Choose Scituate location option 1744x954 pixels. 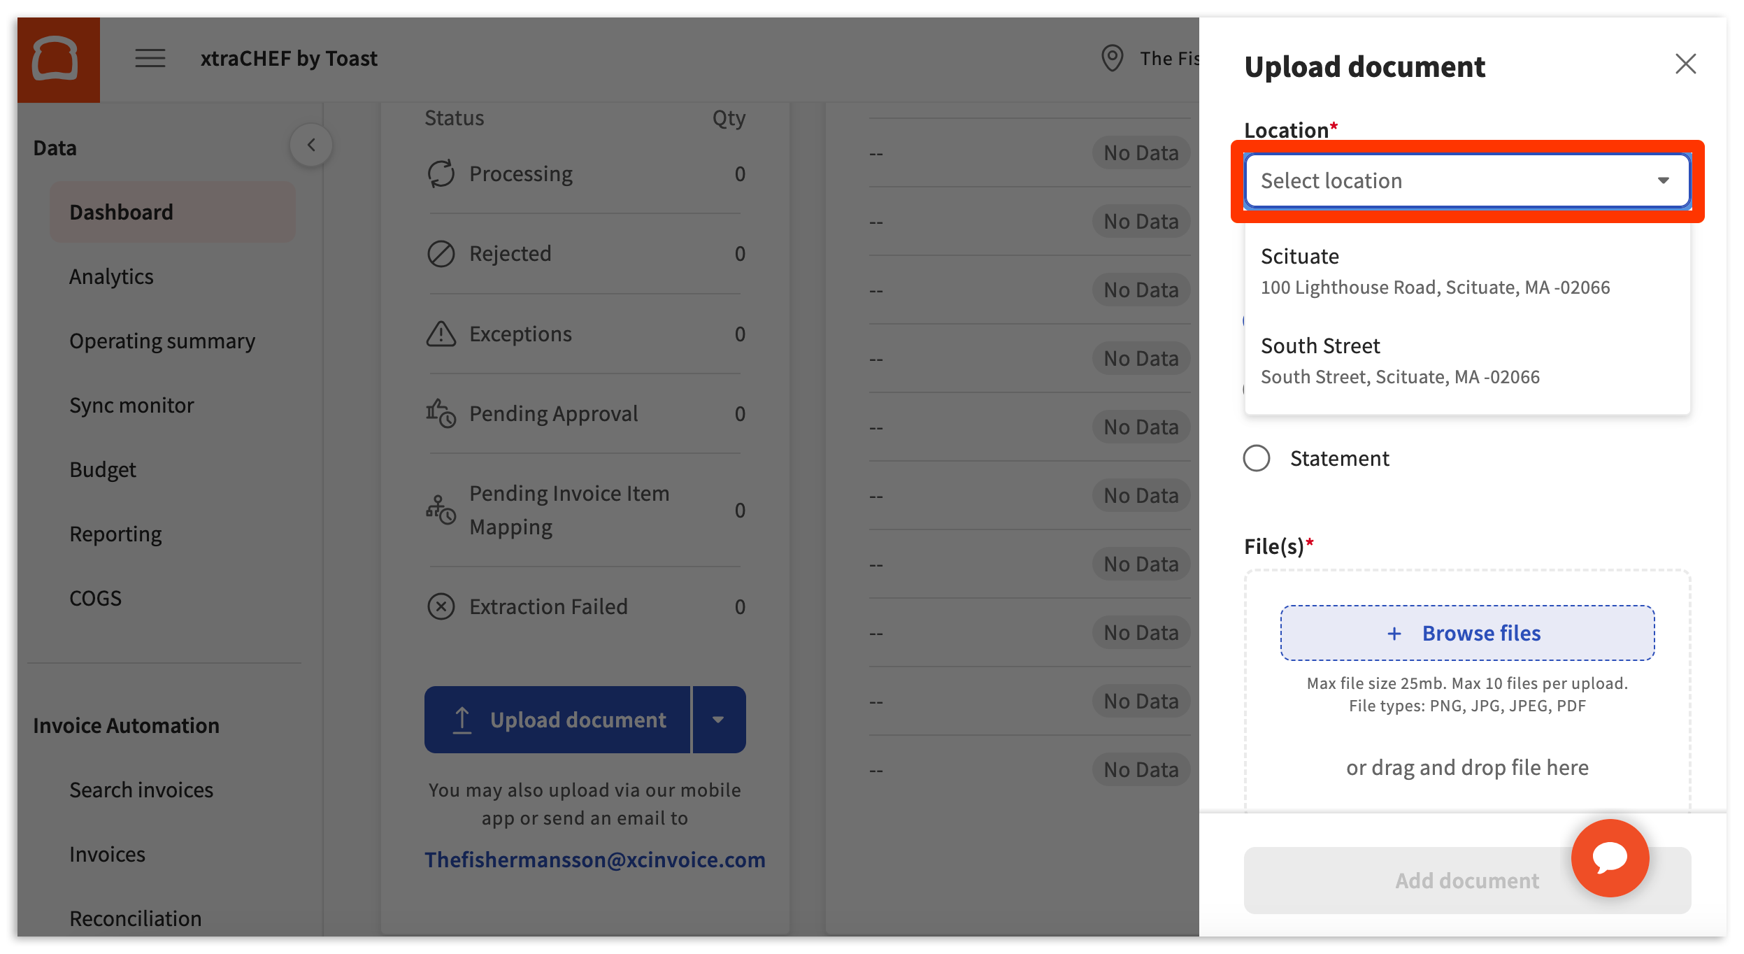1466,271
